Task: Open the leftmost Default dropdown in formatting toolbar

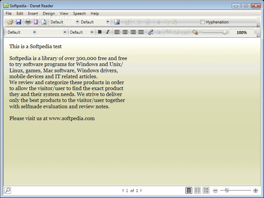Action: tap(34, 32)
